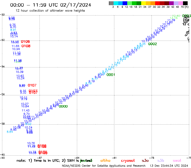Click the 10.35 wave height reading
The height and width of the screenshot is (168, 191).
pos(62,100)
